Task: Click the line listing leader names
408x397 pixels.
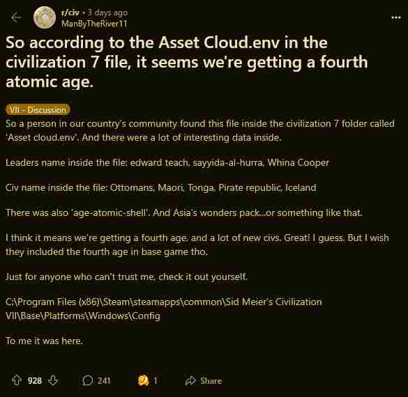Action: coord(167,163)
